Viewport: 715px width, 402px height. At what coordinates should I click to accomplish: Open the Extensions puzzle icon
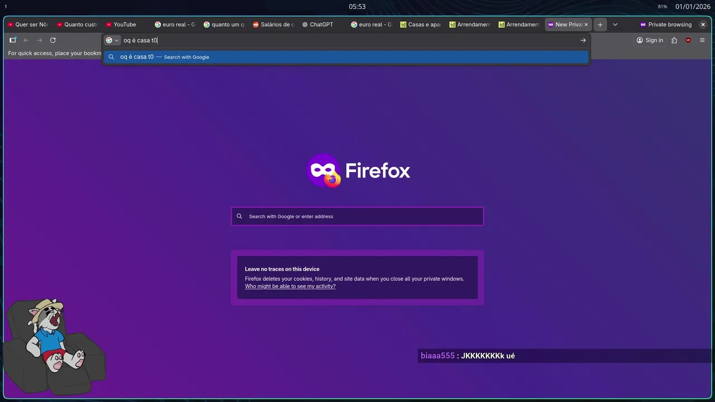(674, 40)
